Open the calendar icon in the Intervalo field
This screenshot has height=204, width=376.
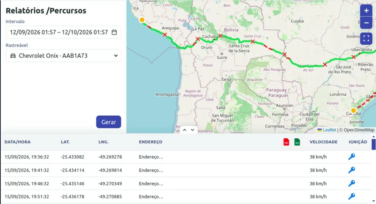pyautogui.click(x=115, y=32)
